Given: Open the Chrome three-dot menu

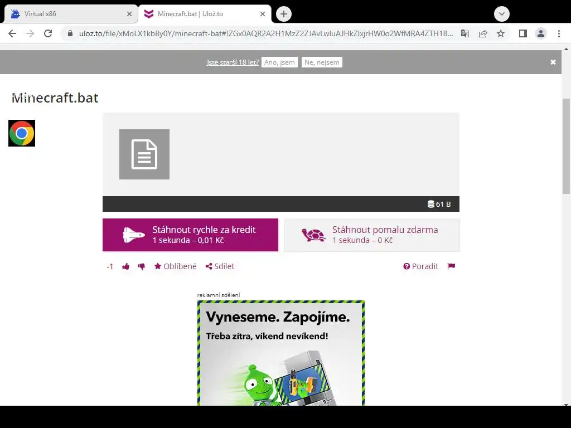Looking at the screenshot, I should click(559, 33).
